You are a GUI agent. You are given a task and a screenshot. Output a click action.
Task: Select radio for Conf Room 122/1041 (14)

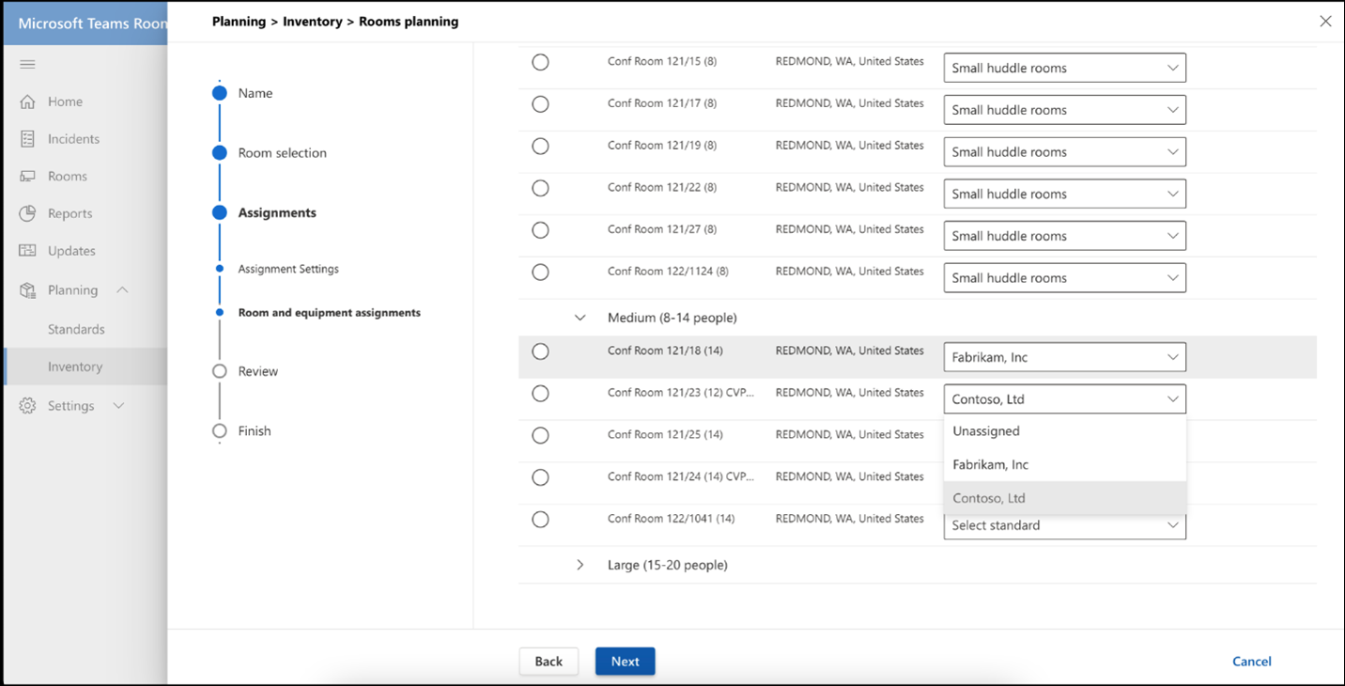tap(540, 520)
